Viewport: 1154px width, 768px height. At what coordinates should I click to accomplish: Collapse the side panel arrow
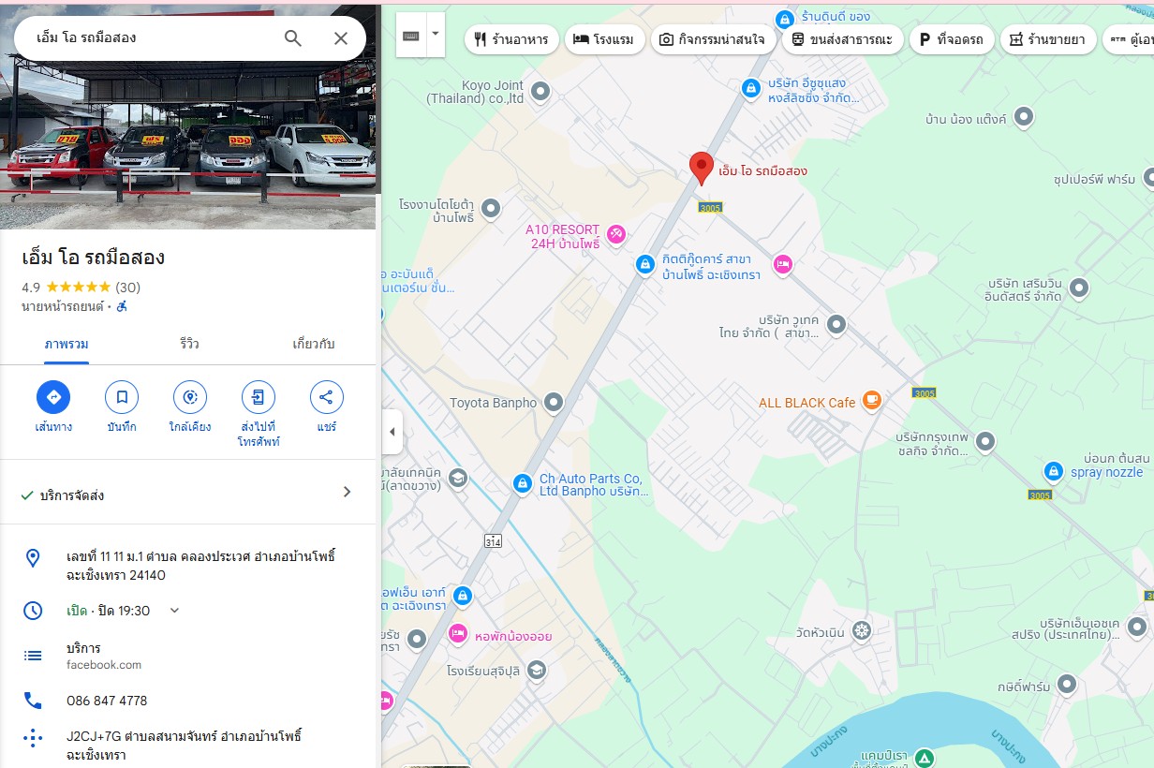pyautogui.click(x=392, y=432)
